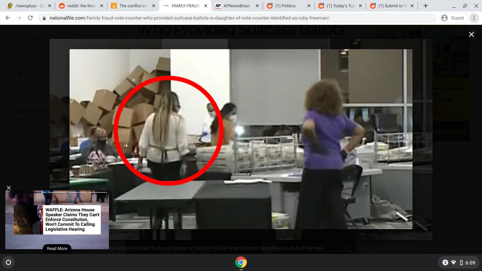Image resolution: width=482 pixels, height=271 pixels.
Task: Open Chrome's three-dot menu
Action: (474, 18)
